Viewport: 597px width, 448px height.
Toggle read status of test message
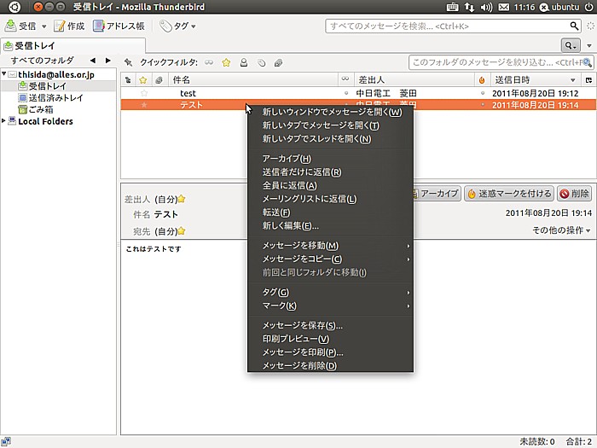346,93
